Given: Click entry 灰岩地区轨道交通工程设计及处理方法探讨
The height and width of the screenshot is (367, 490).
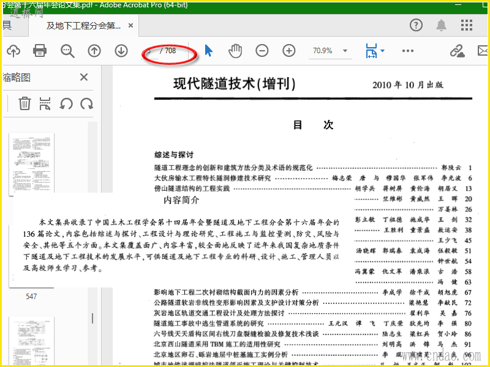Looking at the screenshot, I should pyautogui.click(x=219, y=313).
